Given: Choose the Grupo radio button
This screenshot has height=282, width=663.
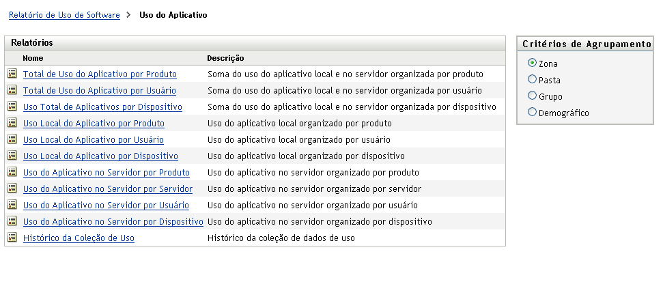Looking at the screenshot, I should click(533, 96).
